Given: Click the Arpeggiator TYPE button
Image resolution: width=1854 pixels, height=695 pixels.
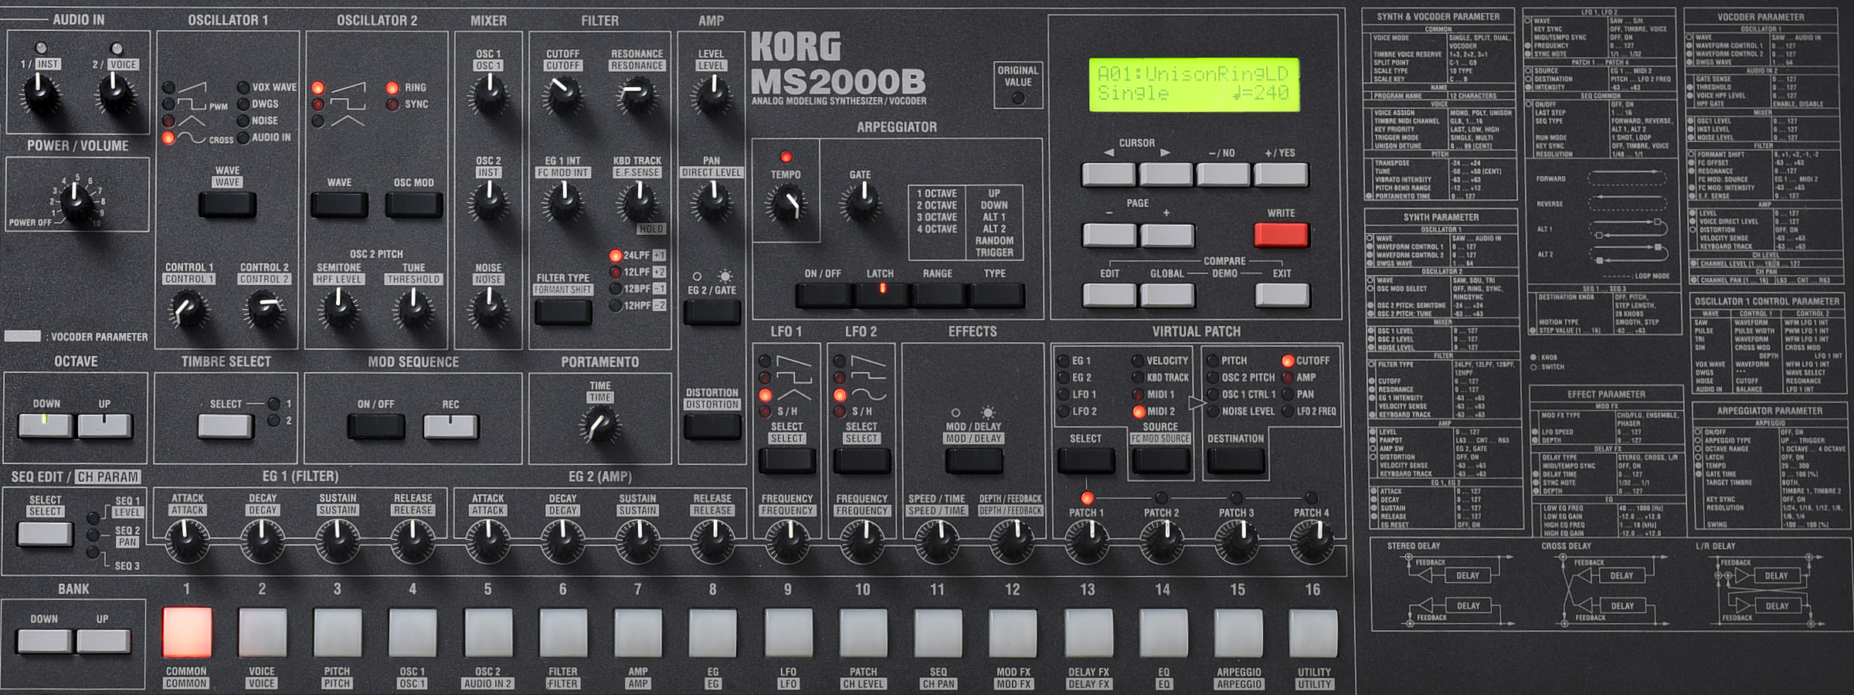Looking at the screenshot, I should tap(997, 295).
